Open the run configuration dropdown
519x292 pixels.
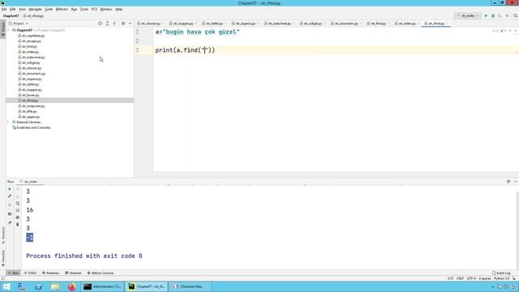coord(468,15)
